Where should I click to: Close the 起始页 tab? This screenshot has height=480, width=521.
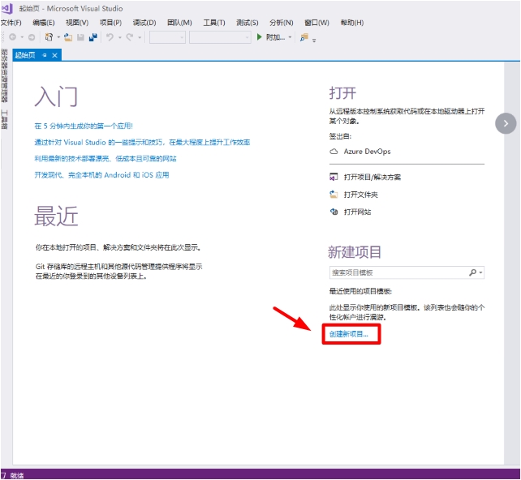tap(55, 55)
